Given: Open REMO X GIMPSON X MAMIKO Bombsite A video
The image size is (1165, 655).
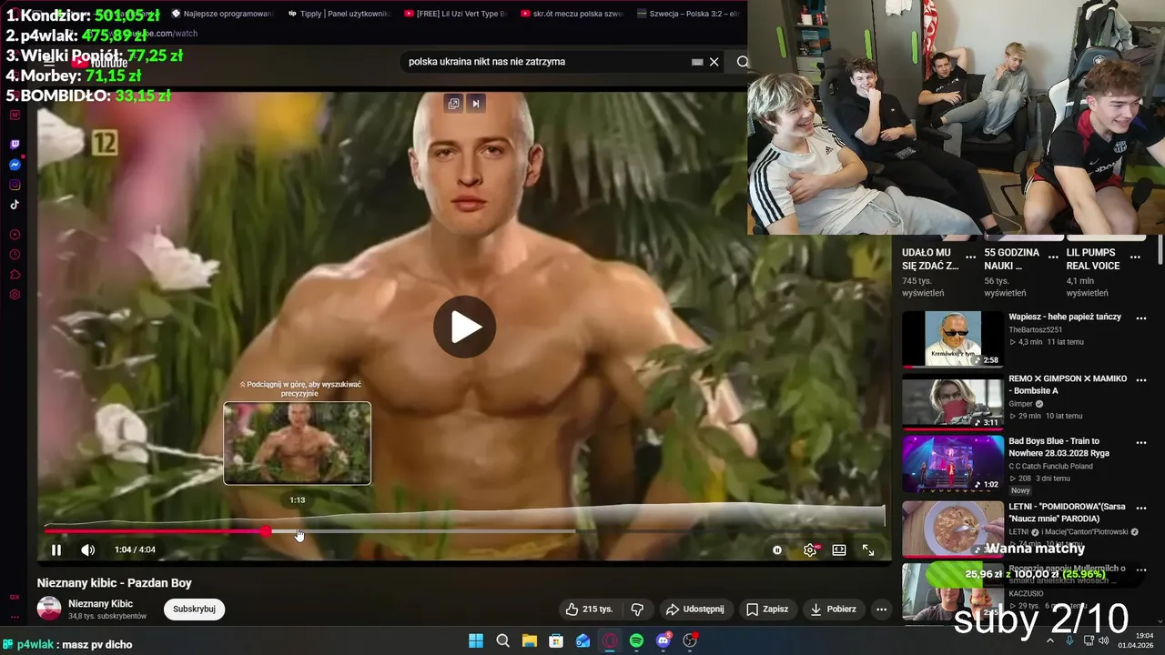Looking at the screenshot, I should [x=952, y=401].
